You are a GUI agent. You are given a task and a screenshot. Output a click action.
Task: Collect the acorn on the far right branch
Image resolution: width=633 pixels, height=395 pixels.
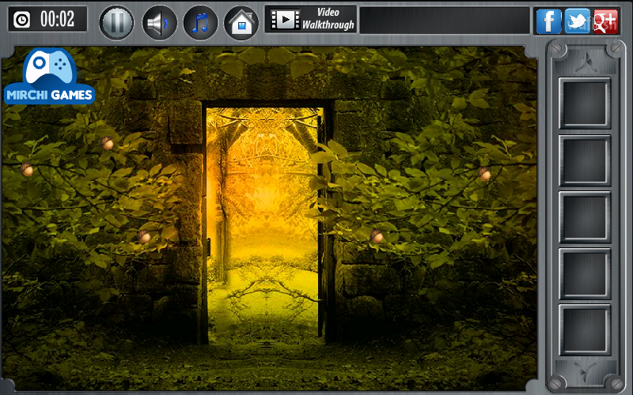pyautogui.click(x=484, y=173)
